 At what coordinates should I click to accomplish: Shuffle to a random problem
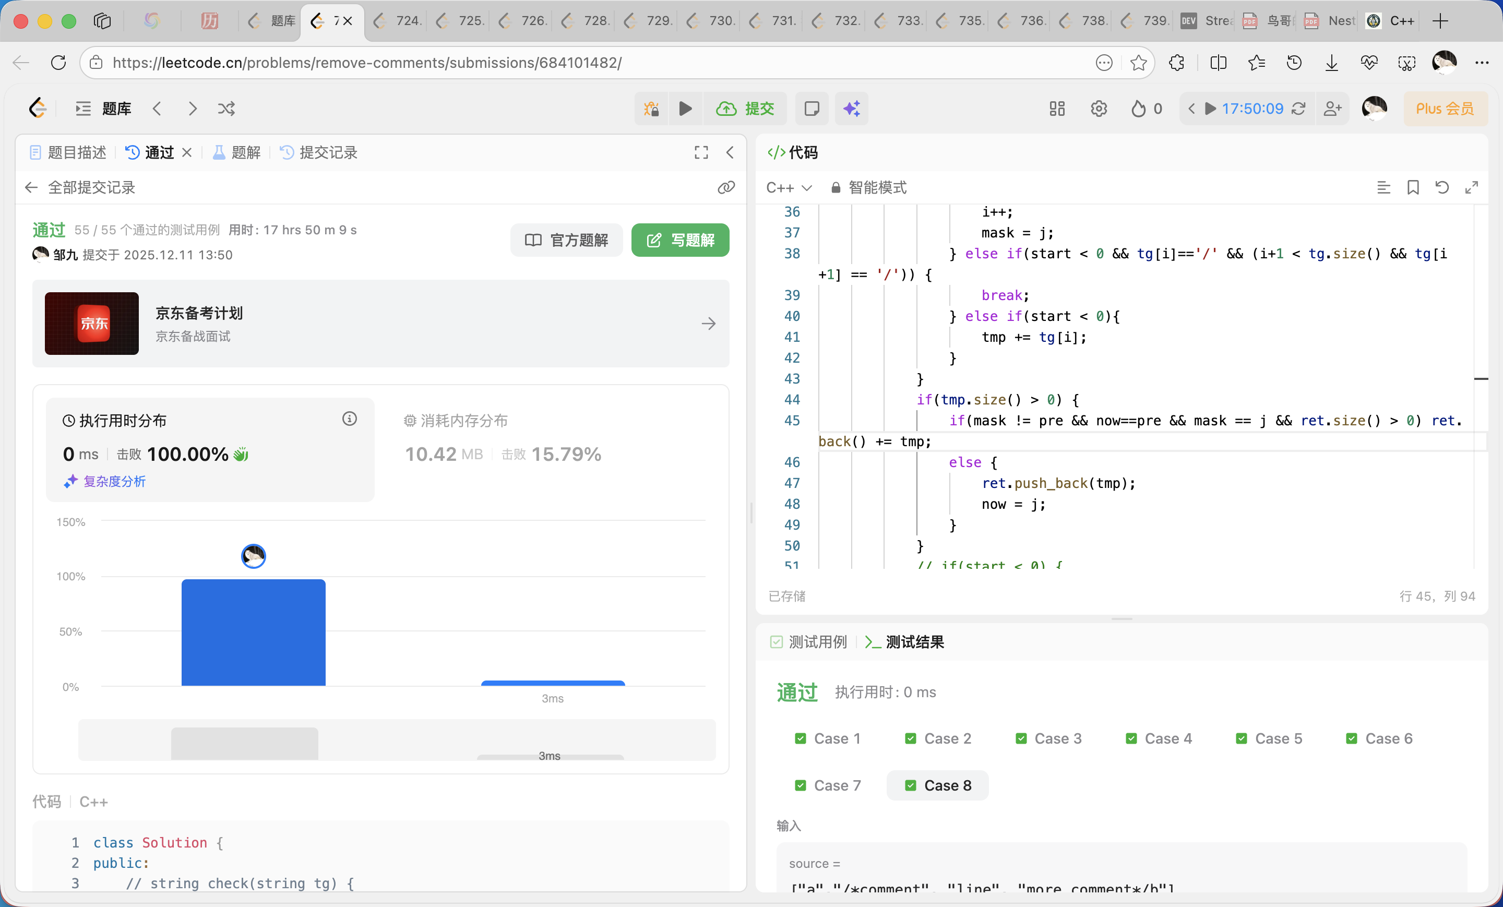pyautogui.click(x=226, y=109)
